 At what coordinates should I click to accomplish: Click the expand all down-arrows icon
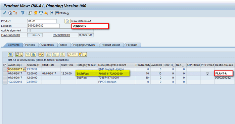pyautogui.click(x=28, y=54)
